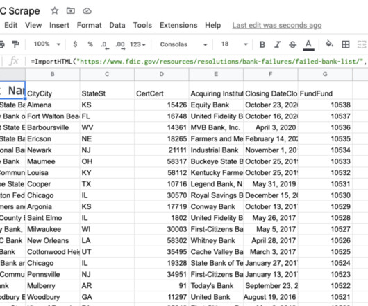
Task: Select the 'CityCity' header cell
Action: coord(53,90)
